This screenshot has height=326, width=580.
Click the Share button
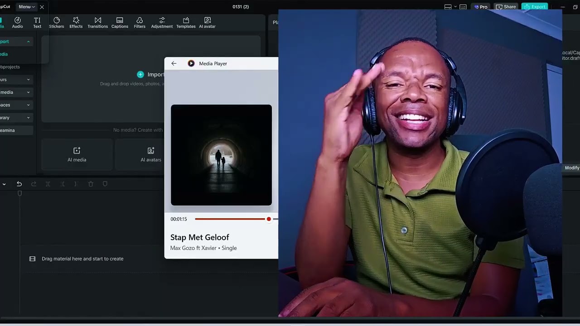[506, 7]
